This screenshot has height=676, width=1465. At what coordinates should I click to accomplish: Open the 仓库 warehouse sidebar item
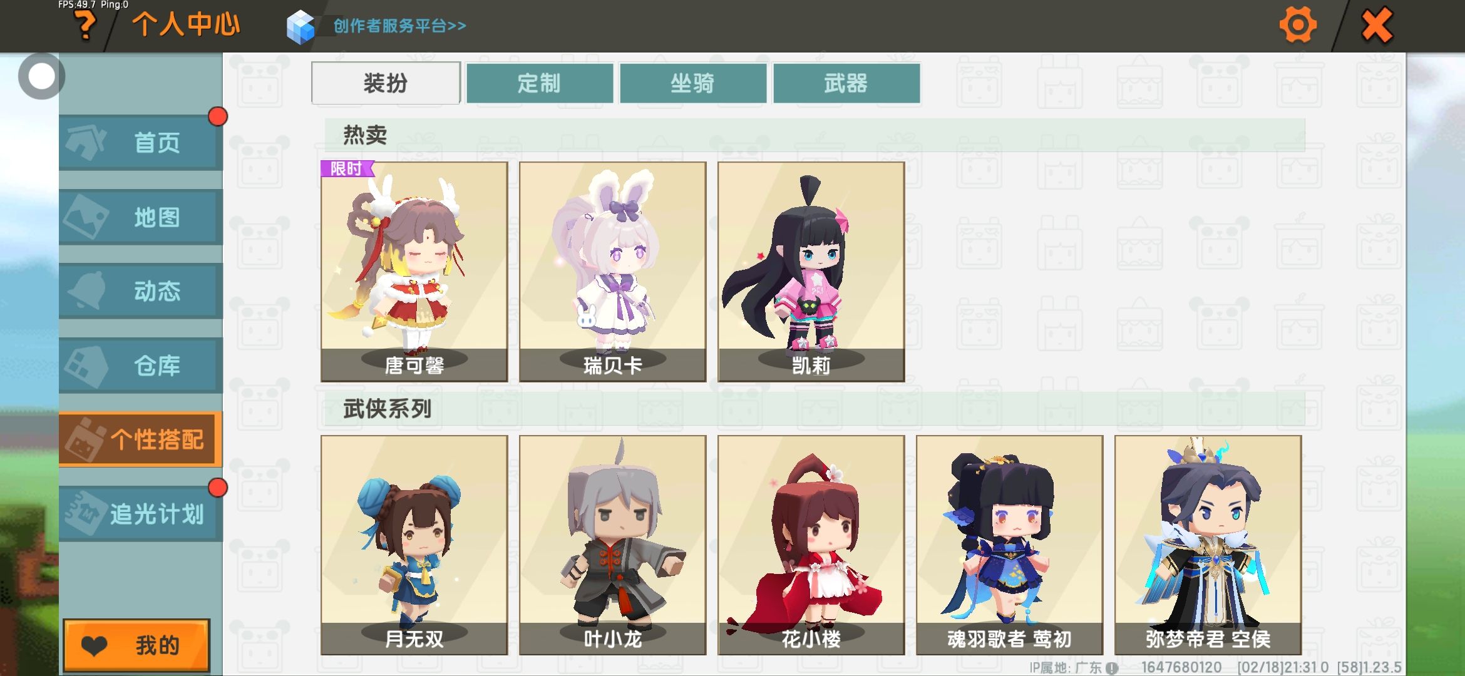[141, 365]
